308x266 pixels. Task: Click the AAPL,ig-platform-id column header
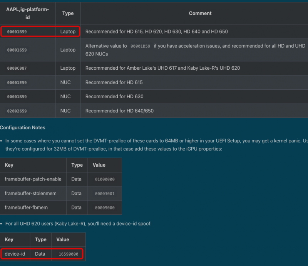[x=28, y=13]
